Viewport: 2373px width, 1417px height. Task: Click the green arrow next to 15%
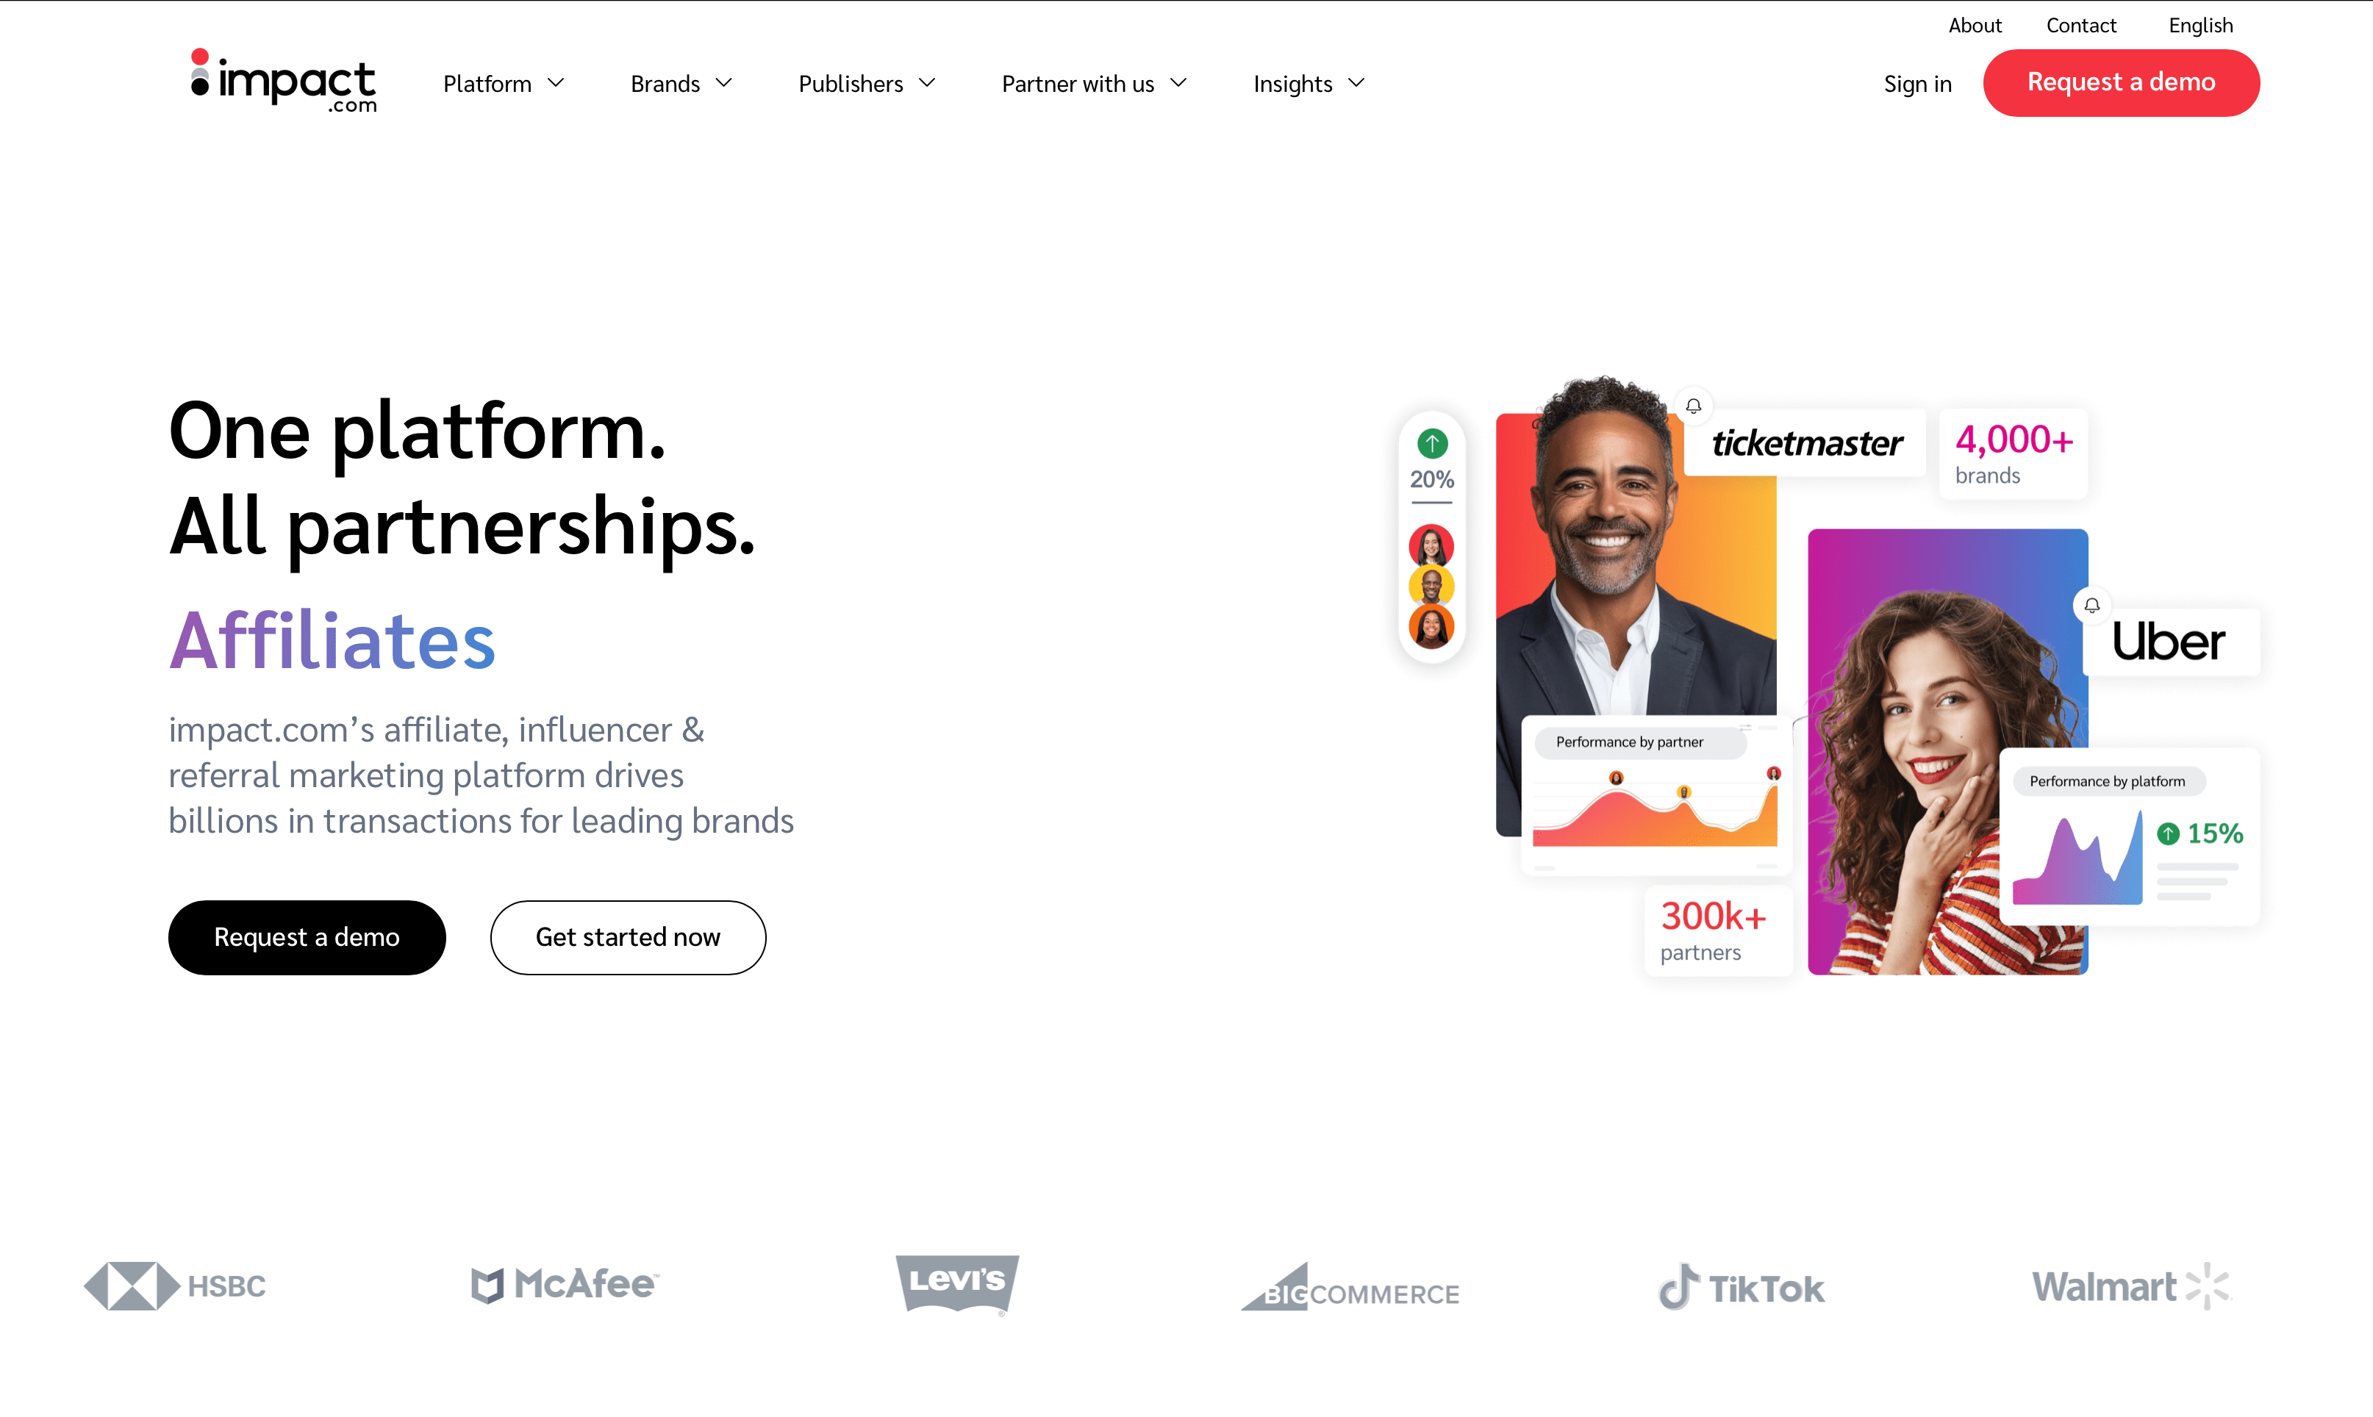pyautogui.click(x=2168, y=833)
